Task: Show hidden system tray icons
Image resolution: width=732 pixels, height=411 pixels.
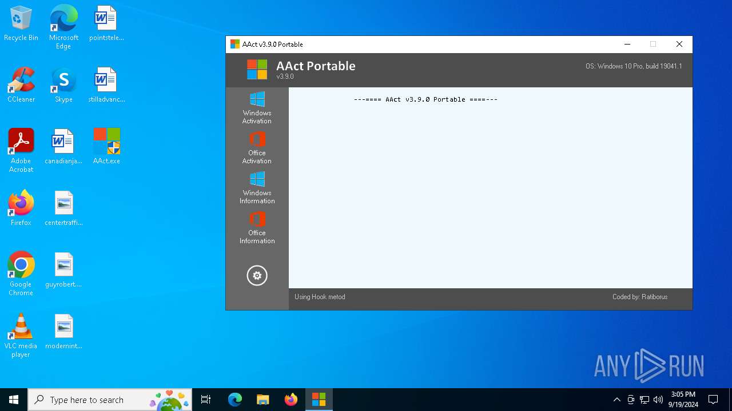Action: pos(616,400)
